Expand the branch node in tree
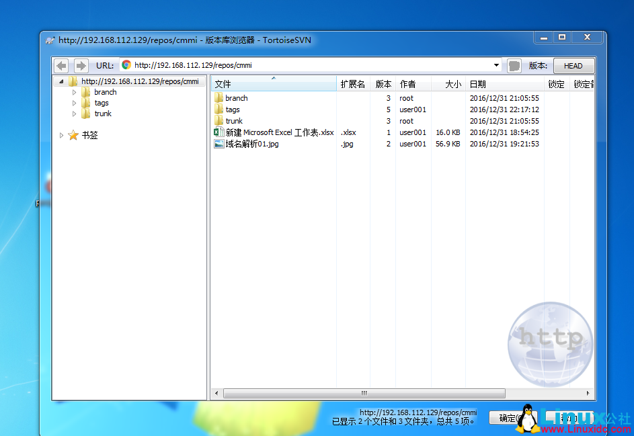This screenshot has height=436, width=634. (x=74, y=92)
